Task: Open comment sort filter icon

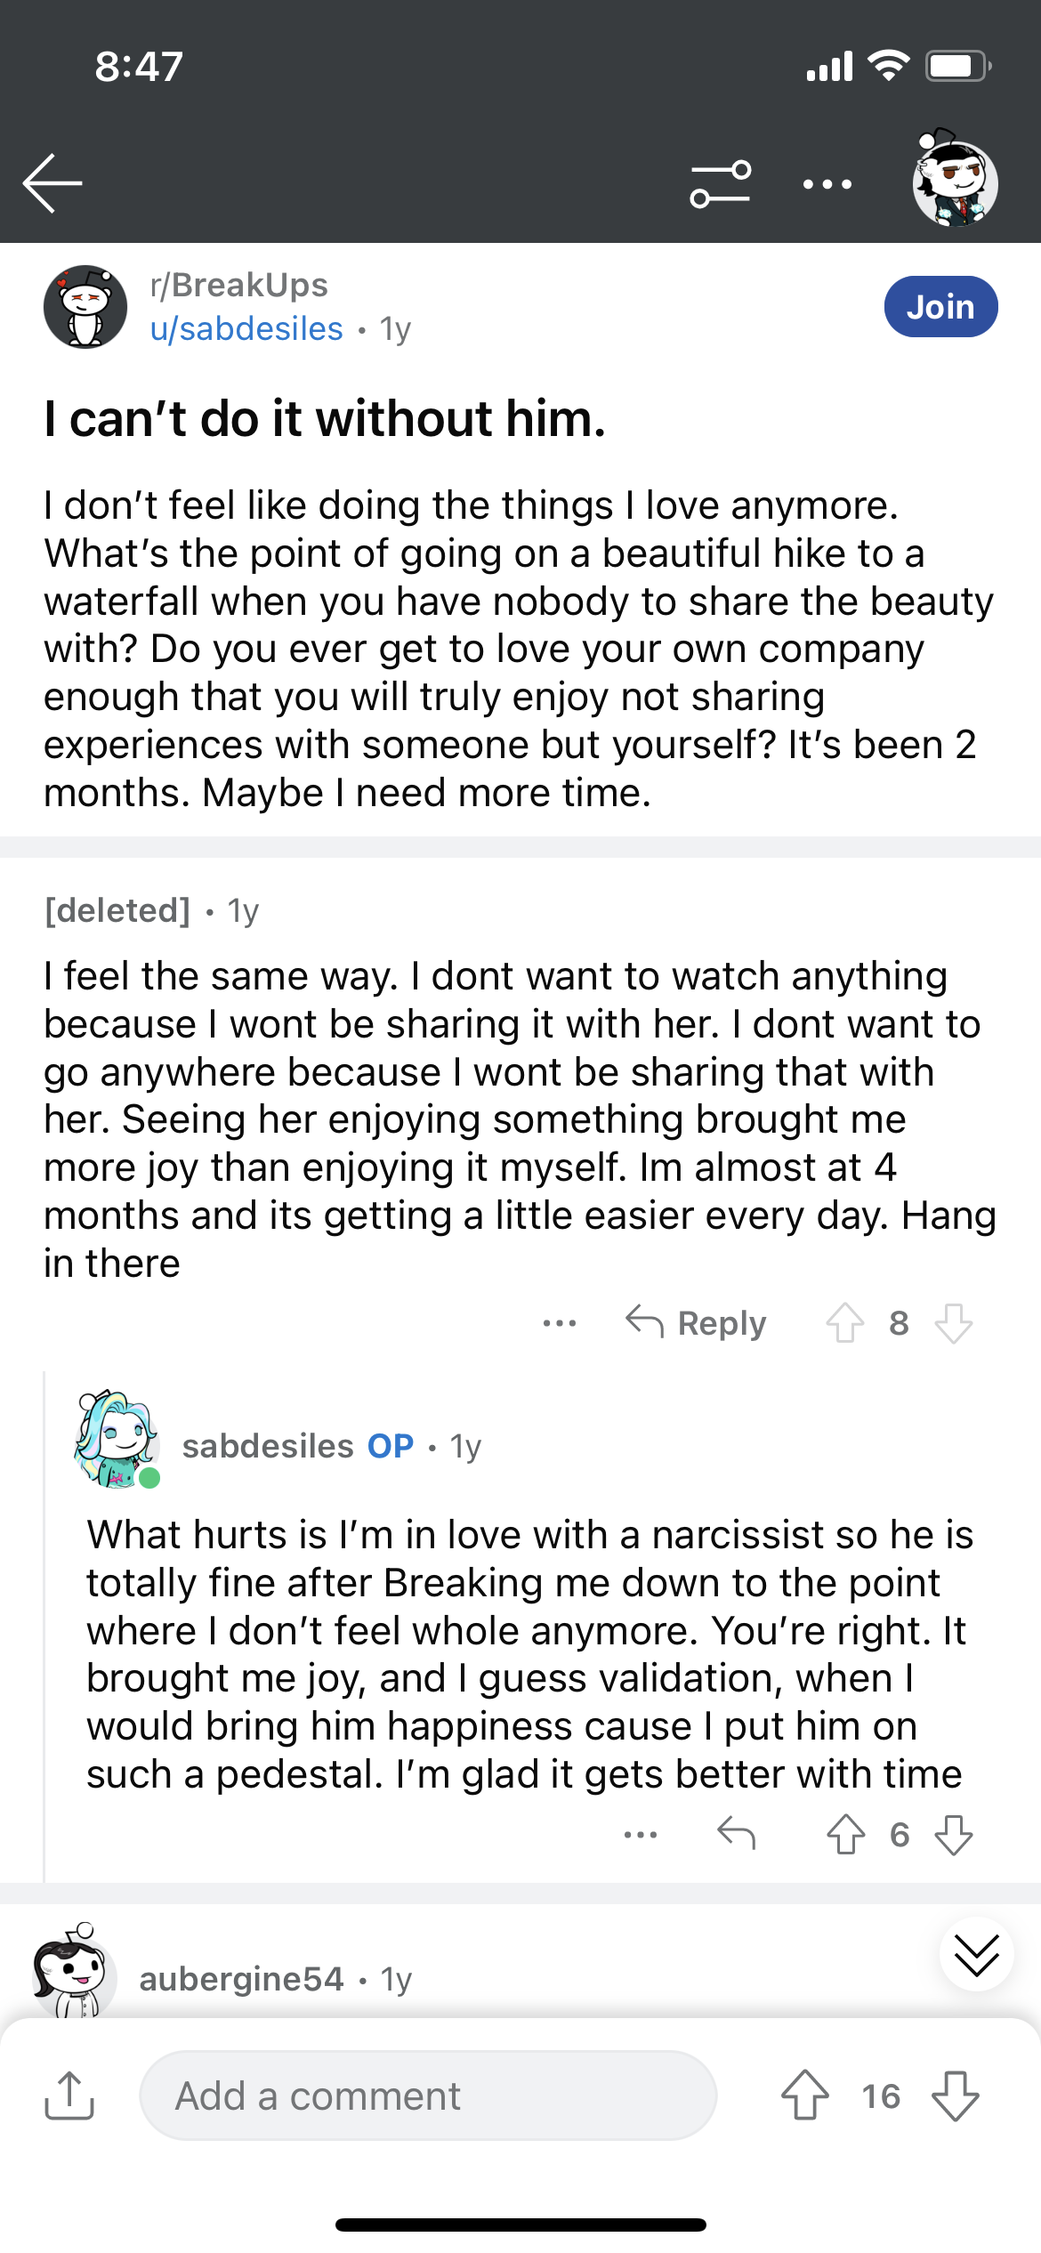Action: pos(721,184)
